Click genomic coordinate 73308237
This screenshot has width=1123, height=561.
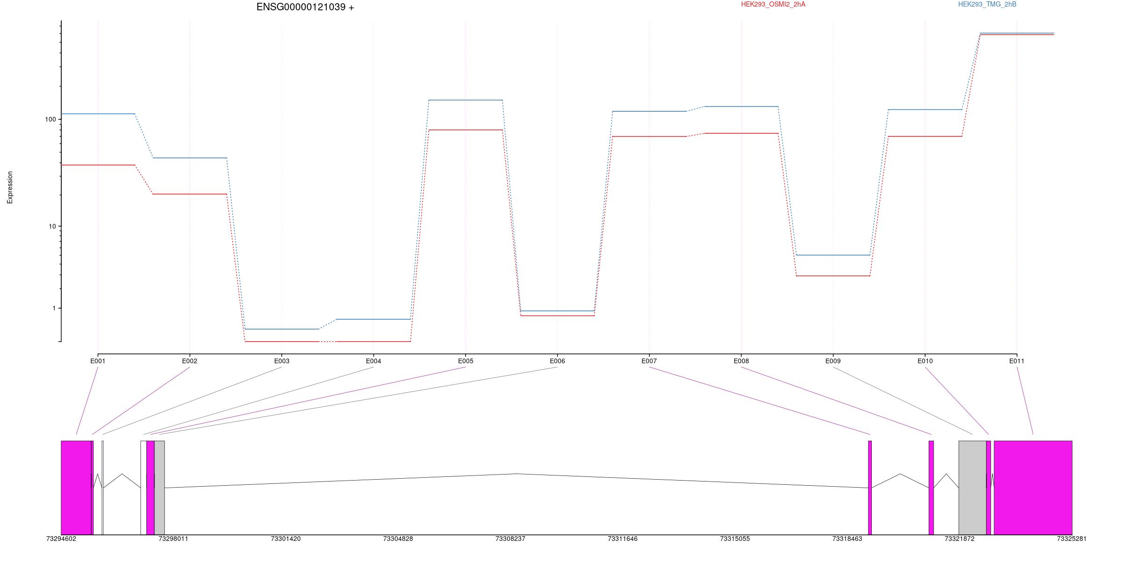(510, 539)
